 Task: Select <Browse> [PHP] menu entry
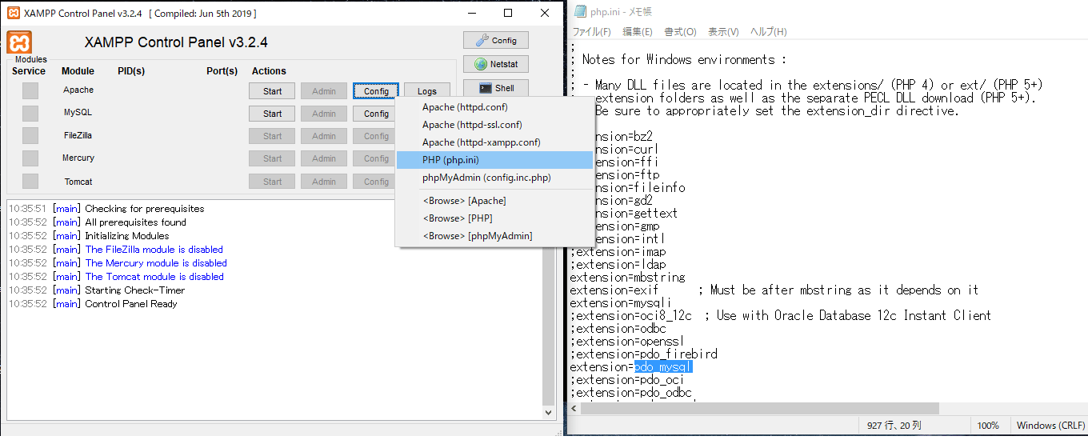point(494,218)
